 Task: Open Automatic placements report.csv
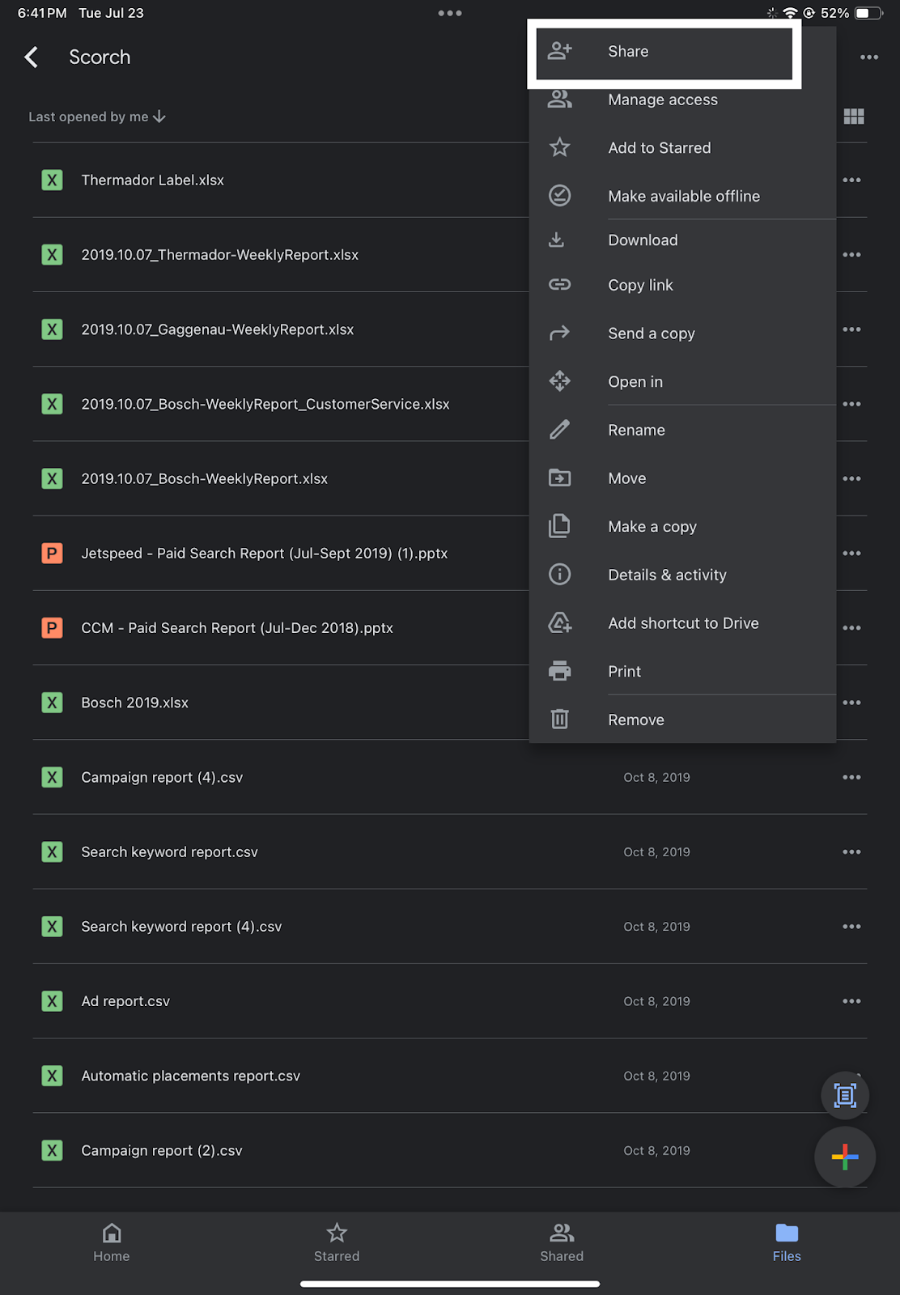click(x=449, y=1076)
